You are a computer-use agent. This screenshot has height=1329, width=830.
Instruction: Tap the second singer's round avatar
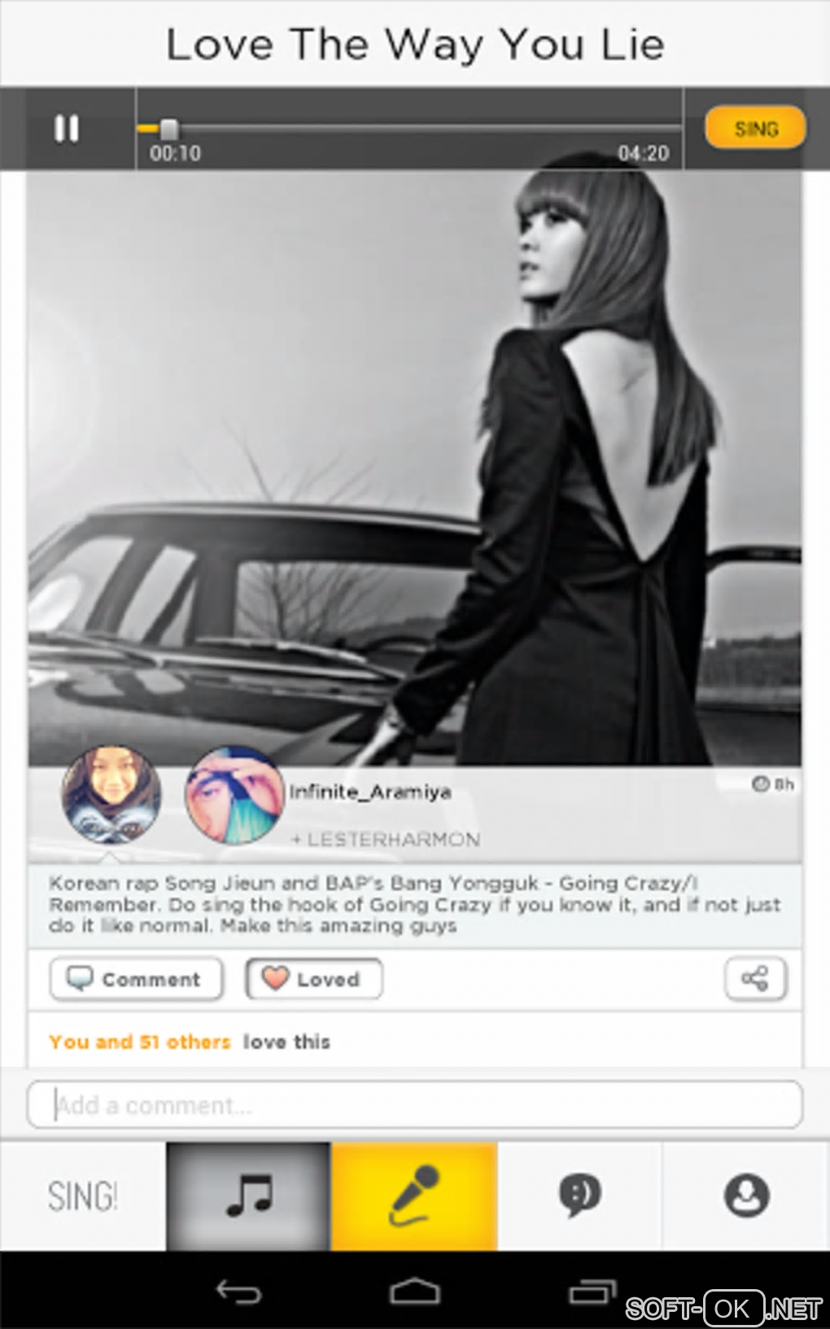pyautogui.click(x=234, y=796)
